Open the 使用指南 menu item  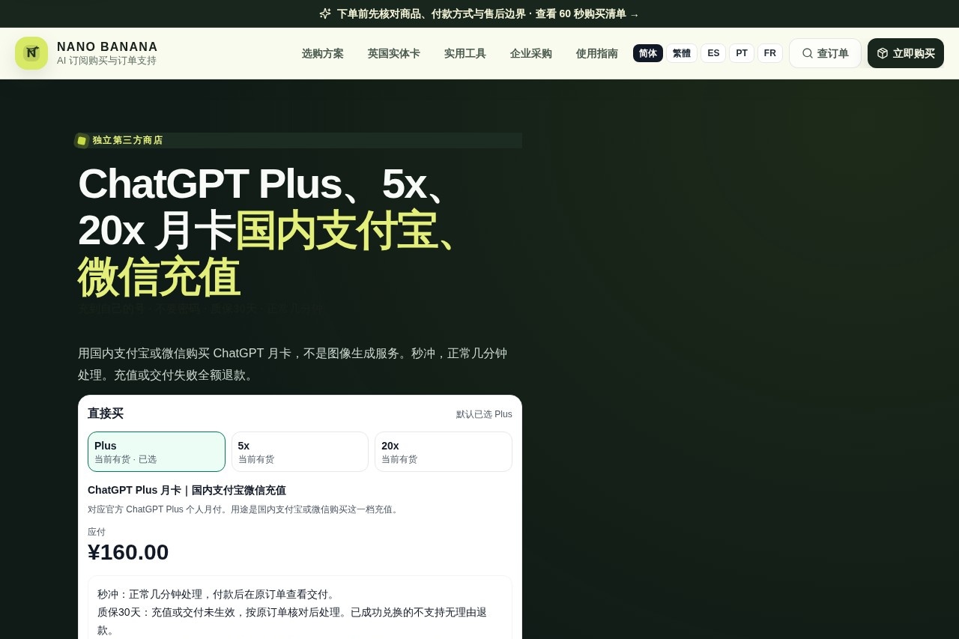click(597, 53)
